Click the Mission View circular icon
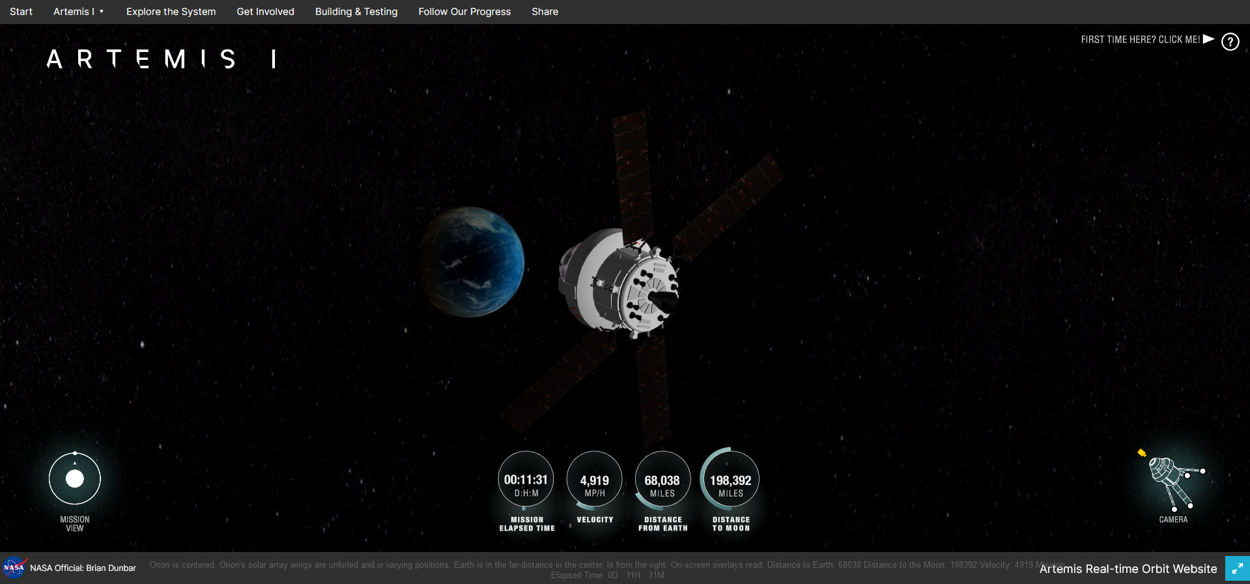This screenshot has height=584, width=1250. point(75,479)
